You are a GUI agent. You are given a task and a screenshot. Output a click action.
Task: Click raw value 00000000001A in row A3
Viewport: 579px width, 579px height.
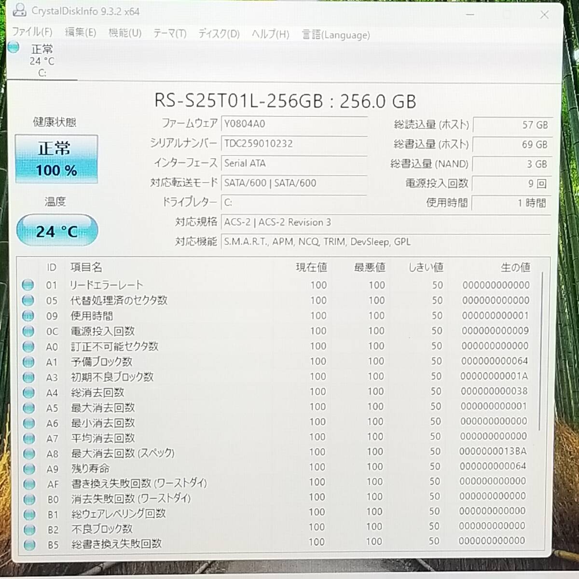point(494,376)
